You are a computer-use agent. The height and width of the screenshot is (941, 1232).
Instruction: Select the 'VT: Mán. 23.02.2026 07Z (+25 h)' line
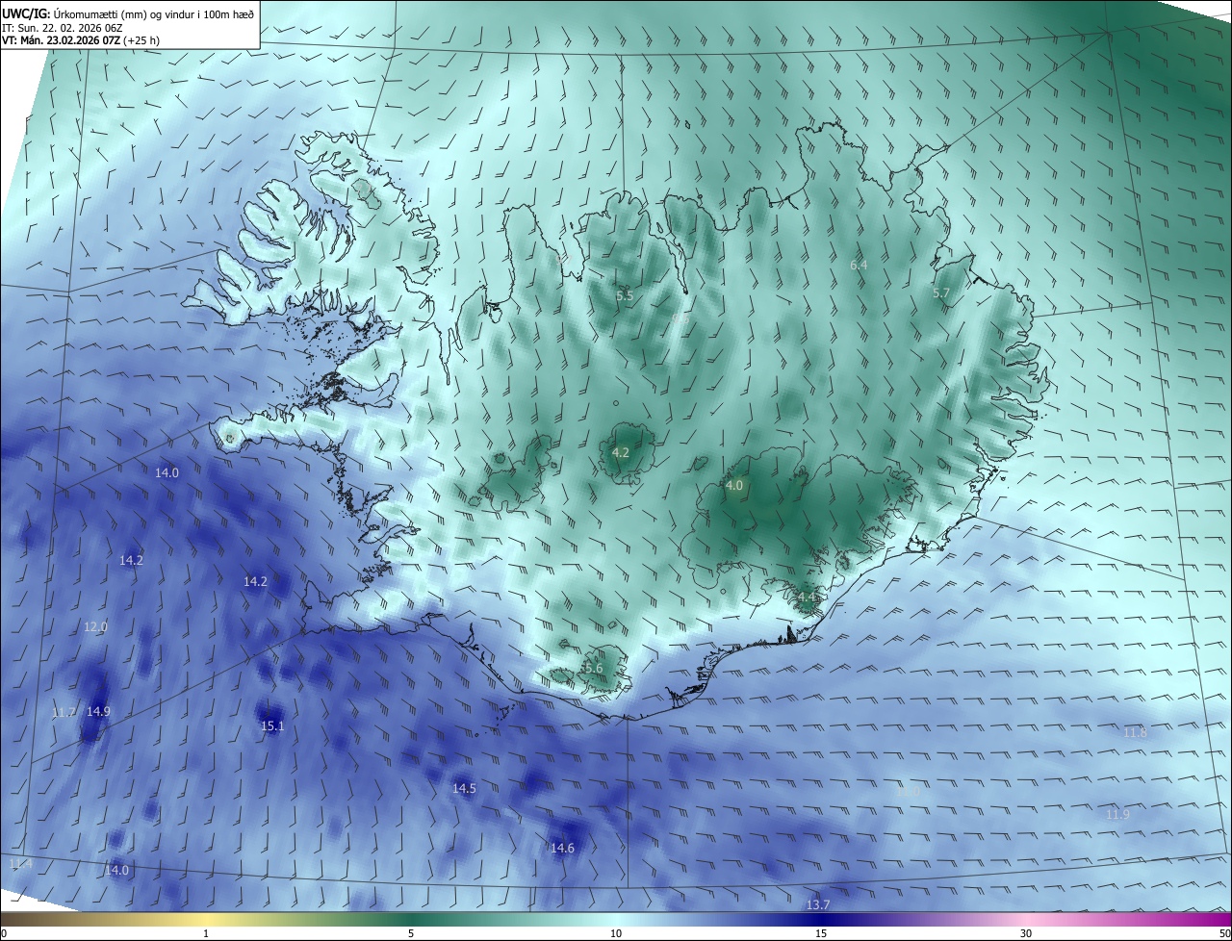click(81, 40)
